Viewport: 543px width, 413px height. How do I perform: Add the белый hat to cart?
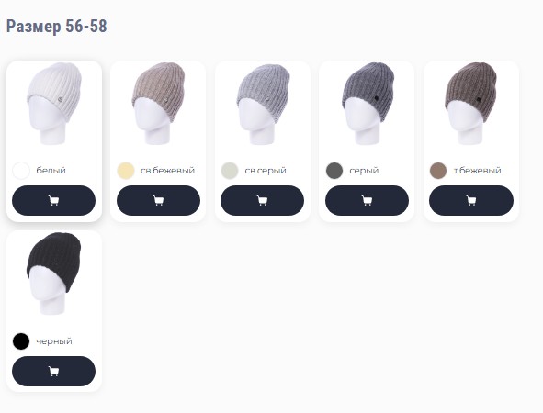[53, 200]
